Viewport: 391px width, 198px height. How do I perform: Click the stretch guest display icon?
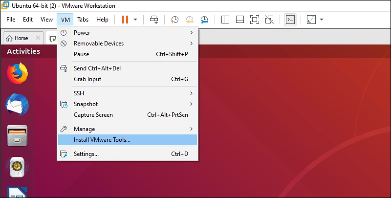(311, 20)
